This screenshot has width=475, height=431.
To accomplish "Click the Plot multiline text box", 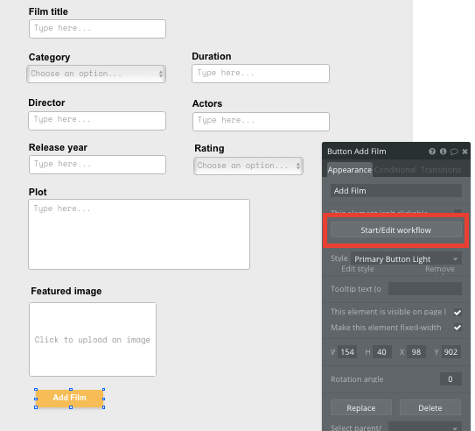I will coord(139,234).
